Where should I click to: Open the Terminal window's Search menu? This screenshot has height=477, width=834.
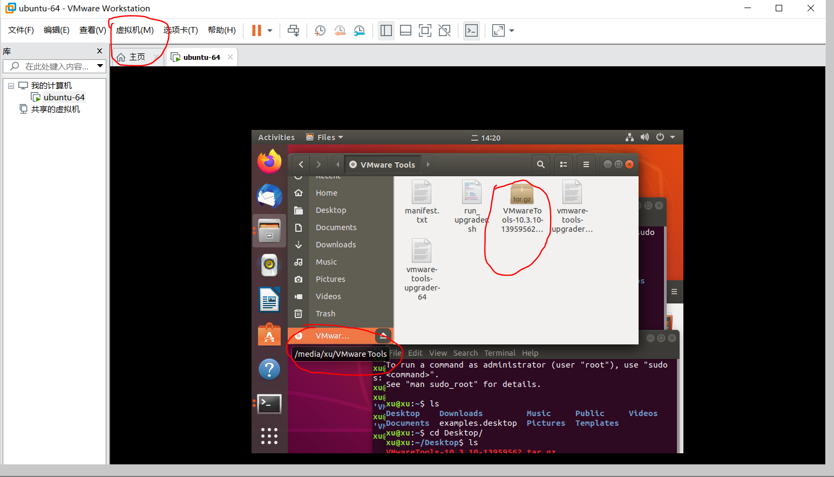tap(465, 353)
